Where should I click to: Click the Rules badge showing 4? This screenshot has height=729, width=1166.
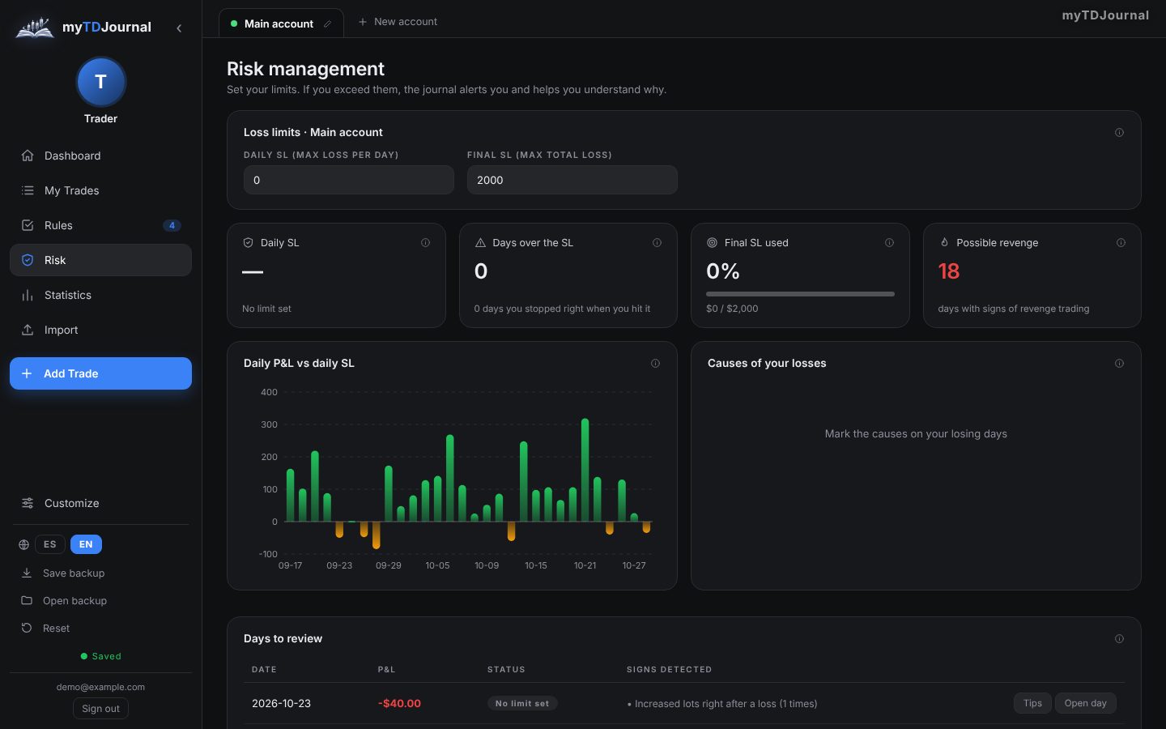click(172, 225)
